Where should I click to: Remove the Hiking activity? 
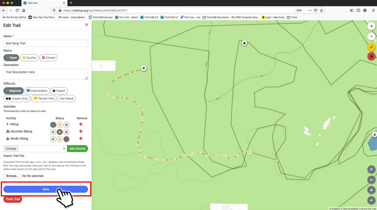(x=81, y=124)
